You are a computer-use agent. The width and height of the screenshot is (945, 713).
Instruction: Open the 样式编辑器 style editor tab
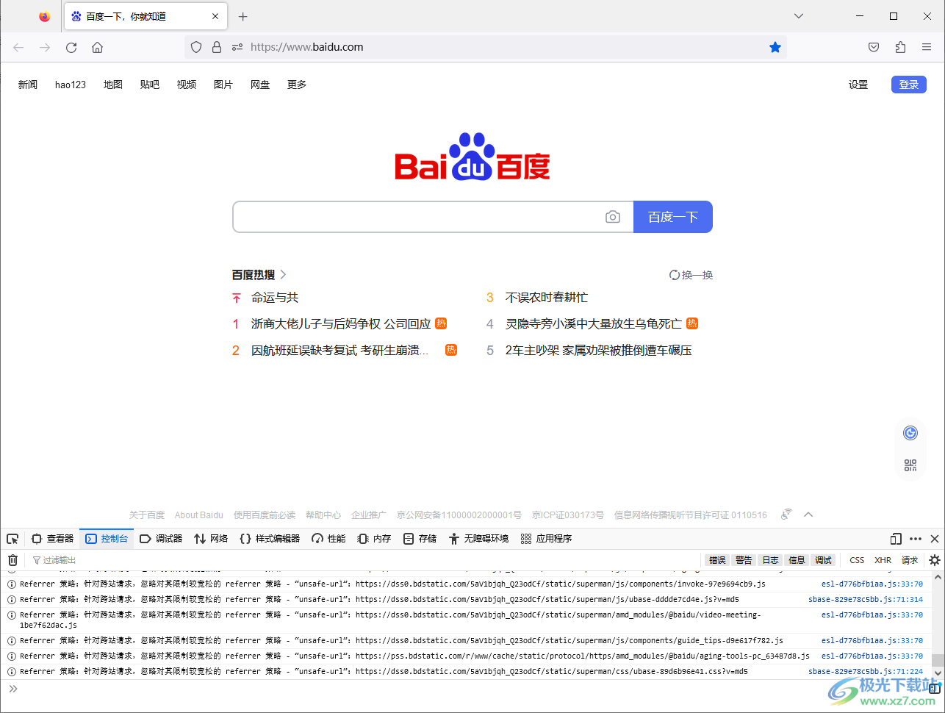point(270,539)
